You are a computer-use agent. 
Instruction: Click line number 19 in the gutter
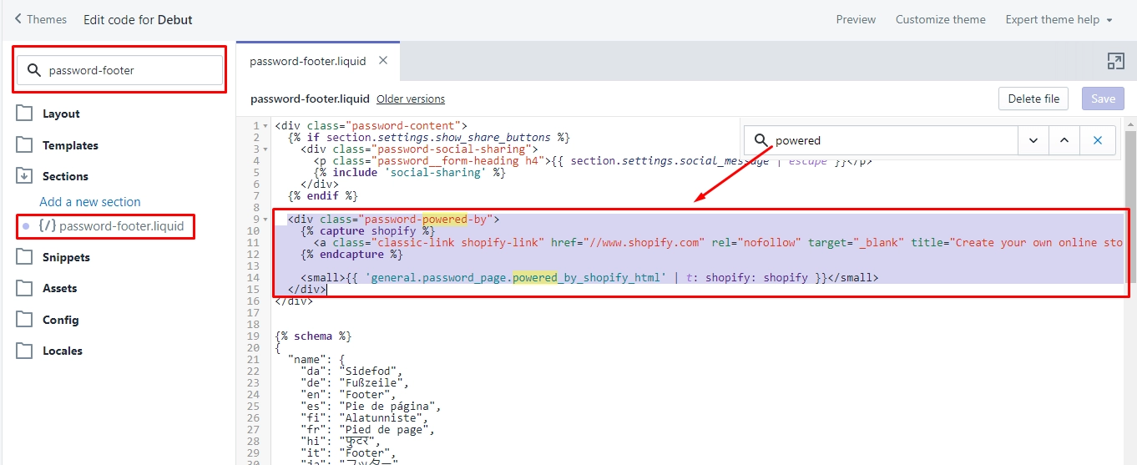253,336
